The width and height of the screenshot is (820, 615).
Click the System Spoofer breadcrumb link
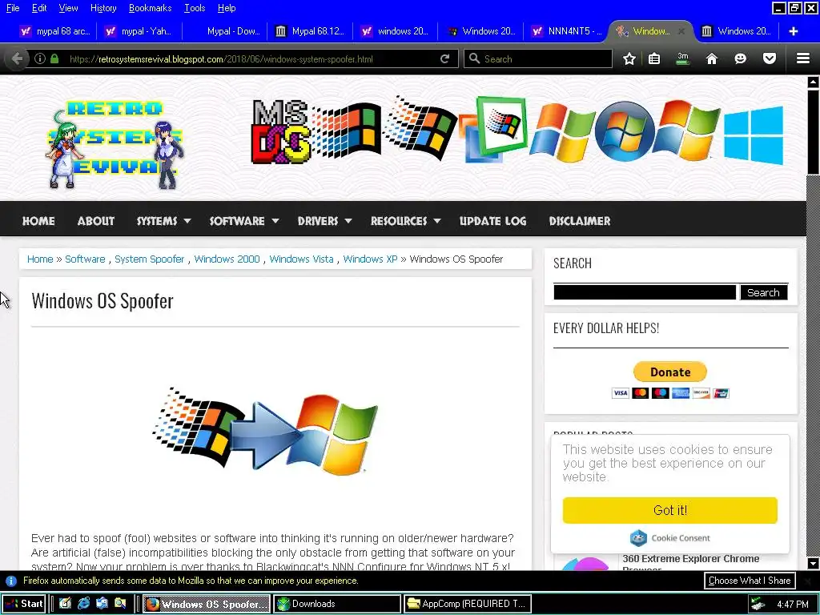point(150,259)
